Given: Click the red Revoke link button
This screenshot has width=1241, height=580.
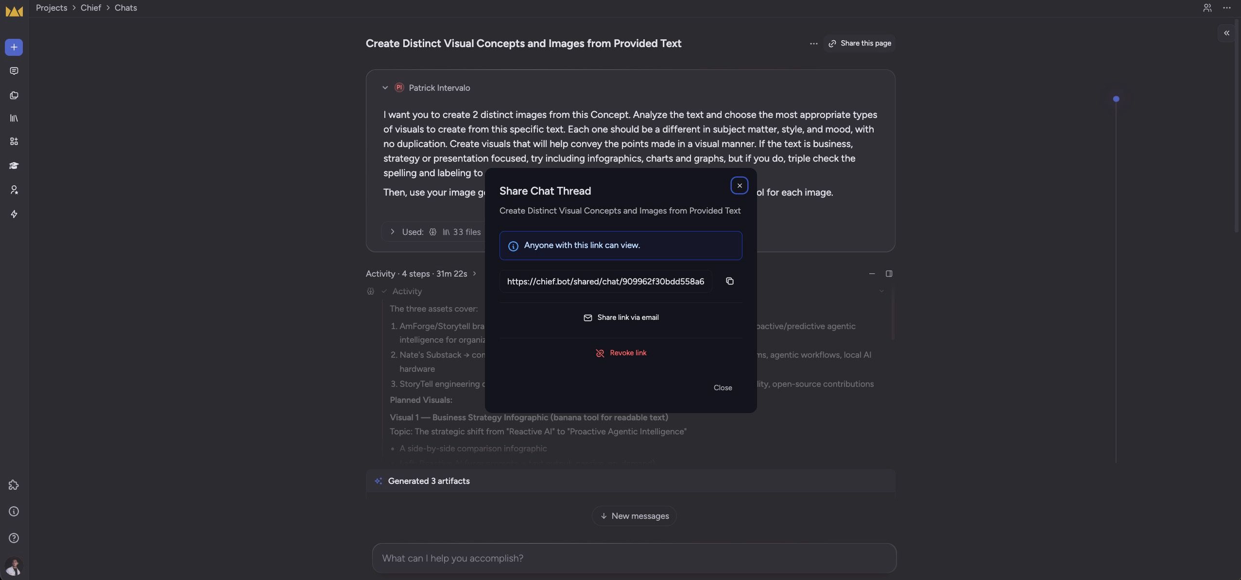Looking at the screenshot, I should [x=621, y=353].
